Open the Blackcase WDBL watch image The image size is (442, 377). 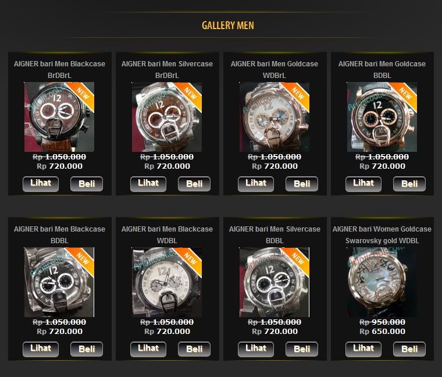(x=167, y=282)
